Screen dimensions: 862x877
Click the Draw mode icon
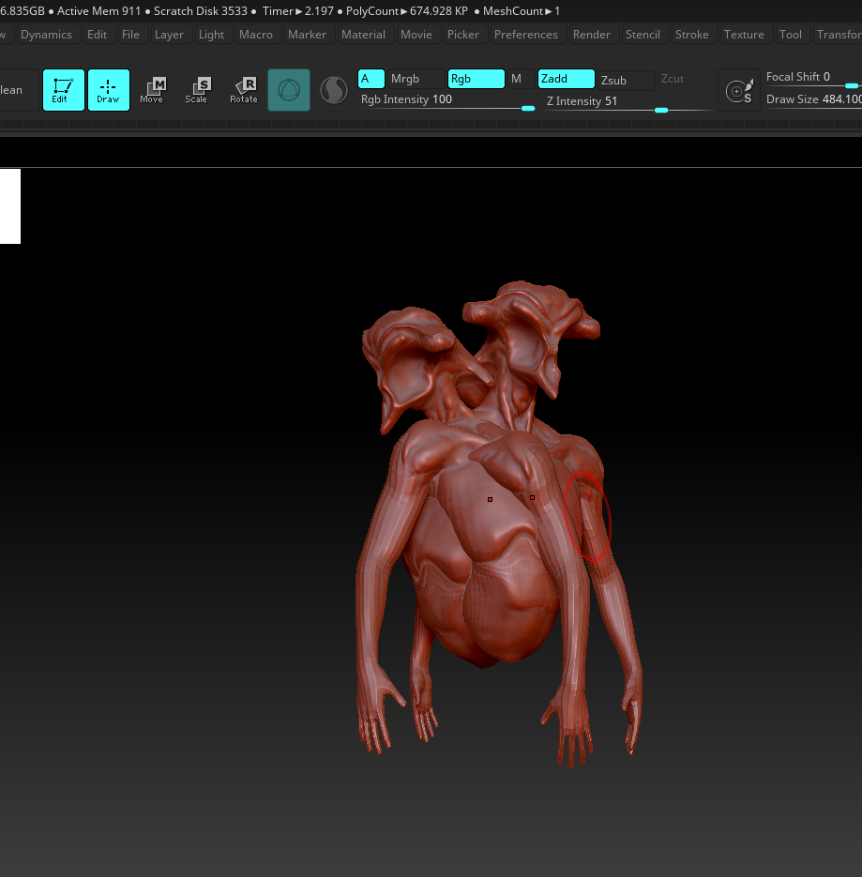(108, 90)
